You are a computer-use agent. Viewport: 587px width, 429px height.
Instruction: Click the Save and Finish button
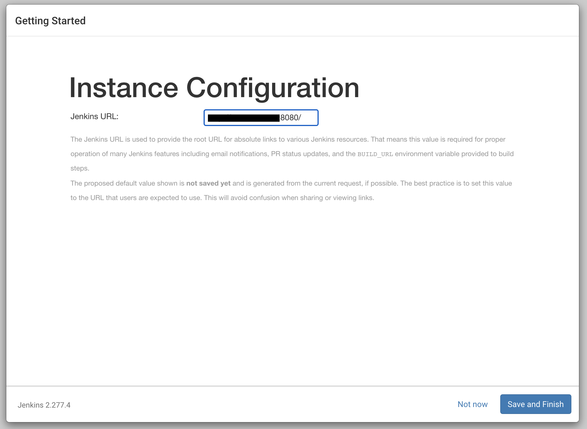pyautogui.click(x=535, y=404)
